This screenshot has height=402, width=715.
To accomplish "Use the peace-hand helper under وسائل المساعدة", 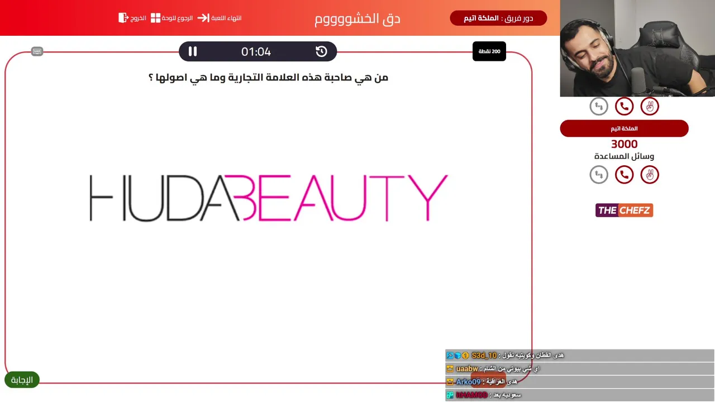I will pyautogui.click(x=650, y=175).
